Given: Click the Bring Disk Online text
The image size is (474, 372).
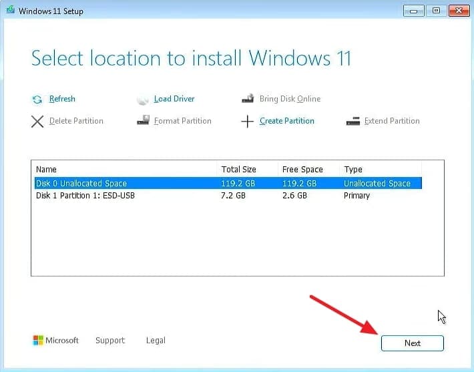Looking at the screenshot, I should pyautogui.click(x=290, y=99).
